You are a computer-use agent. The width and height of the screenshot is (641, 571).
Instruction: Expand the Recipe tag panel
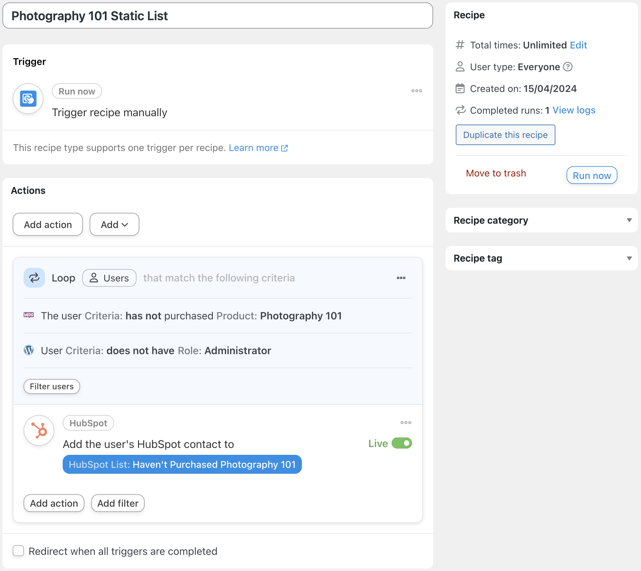pyautogui.click(x=629, y=258)
